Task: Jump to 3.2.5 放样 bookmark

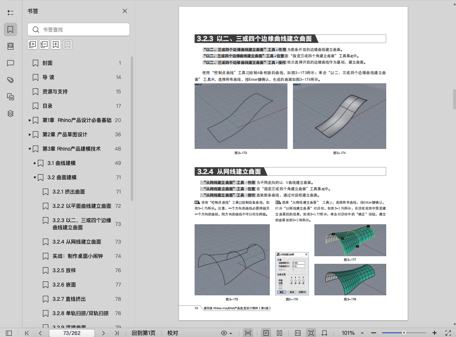Action: [x=64, y=271]
